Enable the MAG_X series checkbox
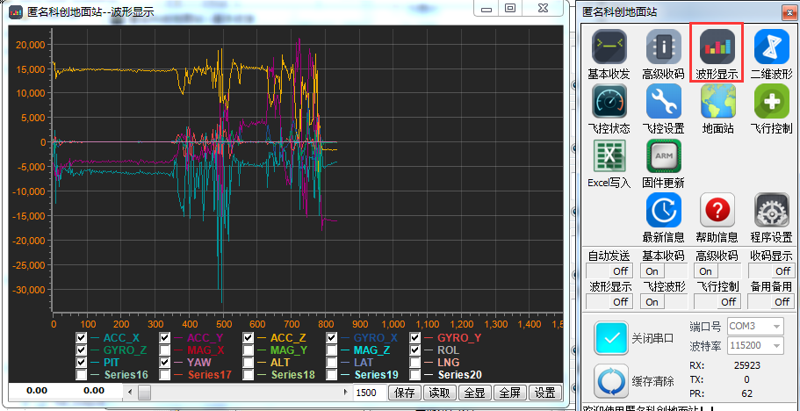Screen dimensions: 800x411 (x=164, y=350)
